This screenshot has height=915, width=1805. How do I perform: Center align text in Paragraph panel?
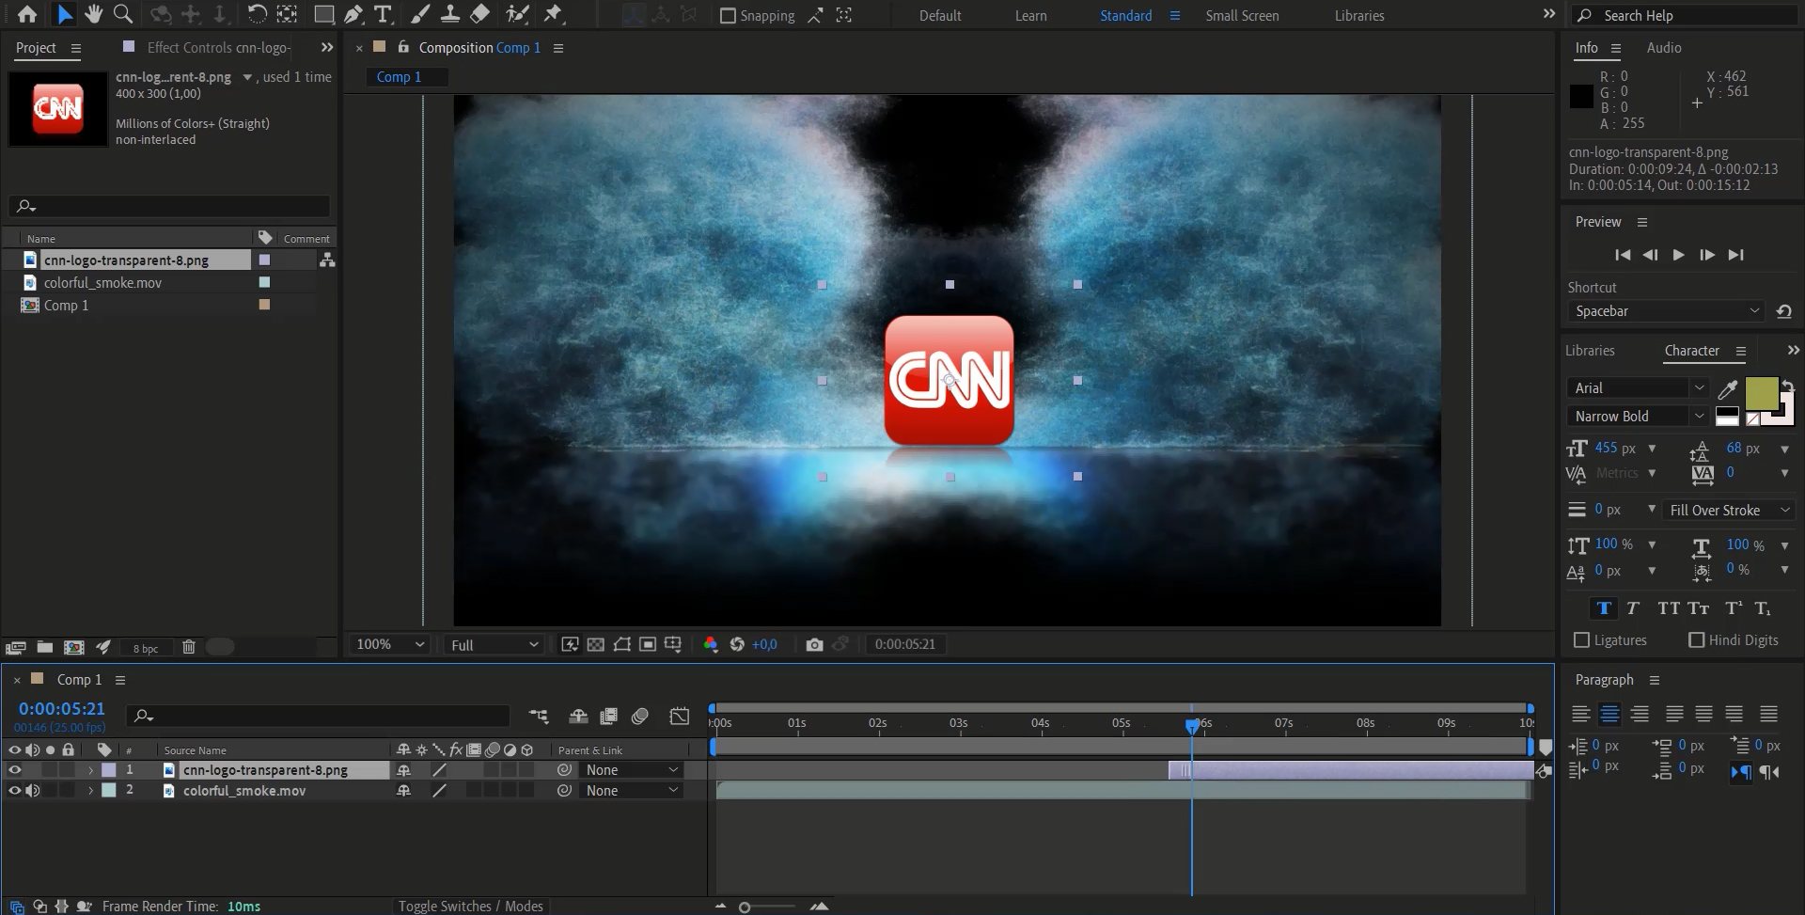[x=1609, y=715]
